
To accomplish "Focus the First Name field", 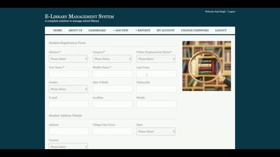I will [x=69, y=74].
